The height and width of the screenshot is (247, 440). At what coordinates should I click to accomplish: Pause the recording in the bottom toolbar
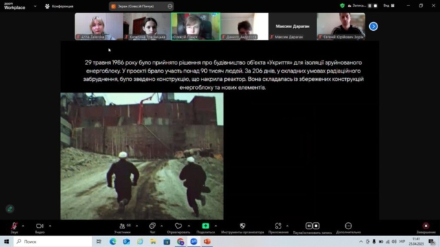(x=309, y=226)
